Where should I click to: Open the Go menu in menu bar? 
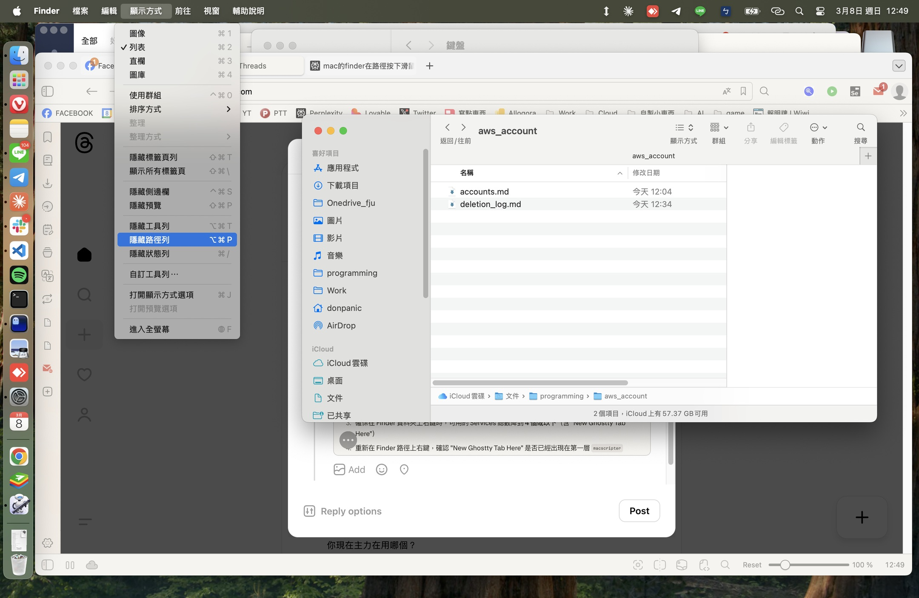point(183,11)
